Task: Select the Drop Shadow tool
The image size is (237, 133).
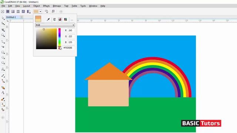Action: 3,88
